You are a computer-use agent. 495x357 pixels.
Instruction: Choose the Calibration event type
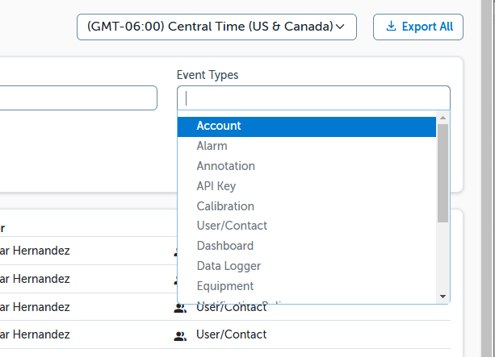point(225,206)
